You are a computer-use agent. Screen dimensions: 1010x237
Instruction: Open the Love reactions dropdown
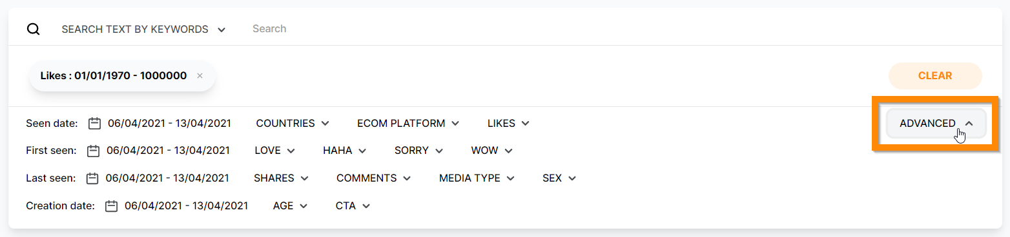(274, 151)
